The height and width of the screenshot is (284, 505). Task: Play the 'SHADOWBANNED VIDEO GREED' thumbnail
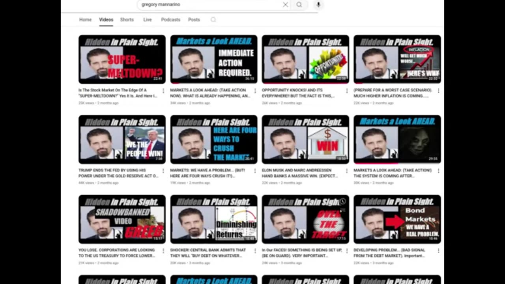[122, 219]
